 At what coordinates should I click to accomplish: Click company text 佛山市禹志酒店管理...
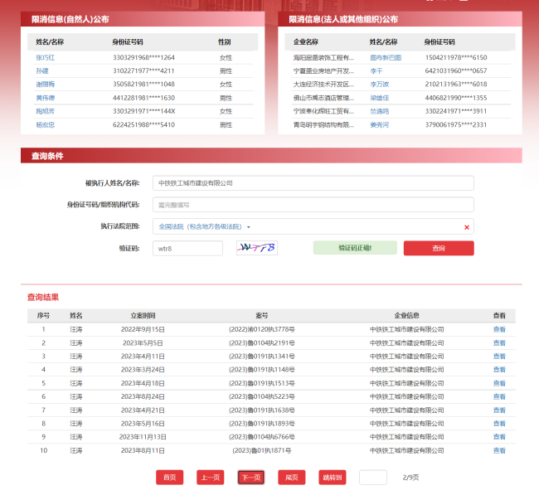[323, 98]
